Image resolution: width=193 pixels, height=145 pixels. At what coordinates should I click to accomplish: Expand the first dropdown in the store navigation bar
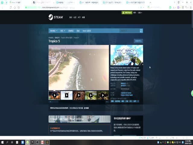point(54,31)
